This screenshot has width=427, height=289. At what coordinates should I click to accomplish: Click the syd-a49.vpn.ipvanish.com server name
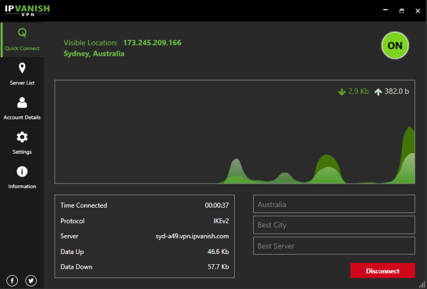pos(192,236)
